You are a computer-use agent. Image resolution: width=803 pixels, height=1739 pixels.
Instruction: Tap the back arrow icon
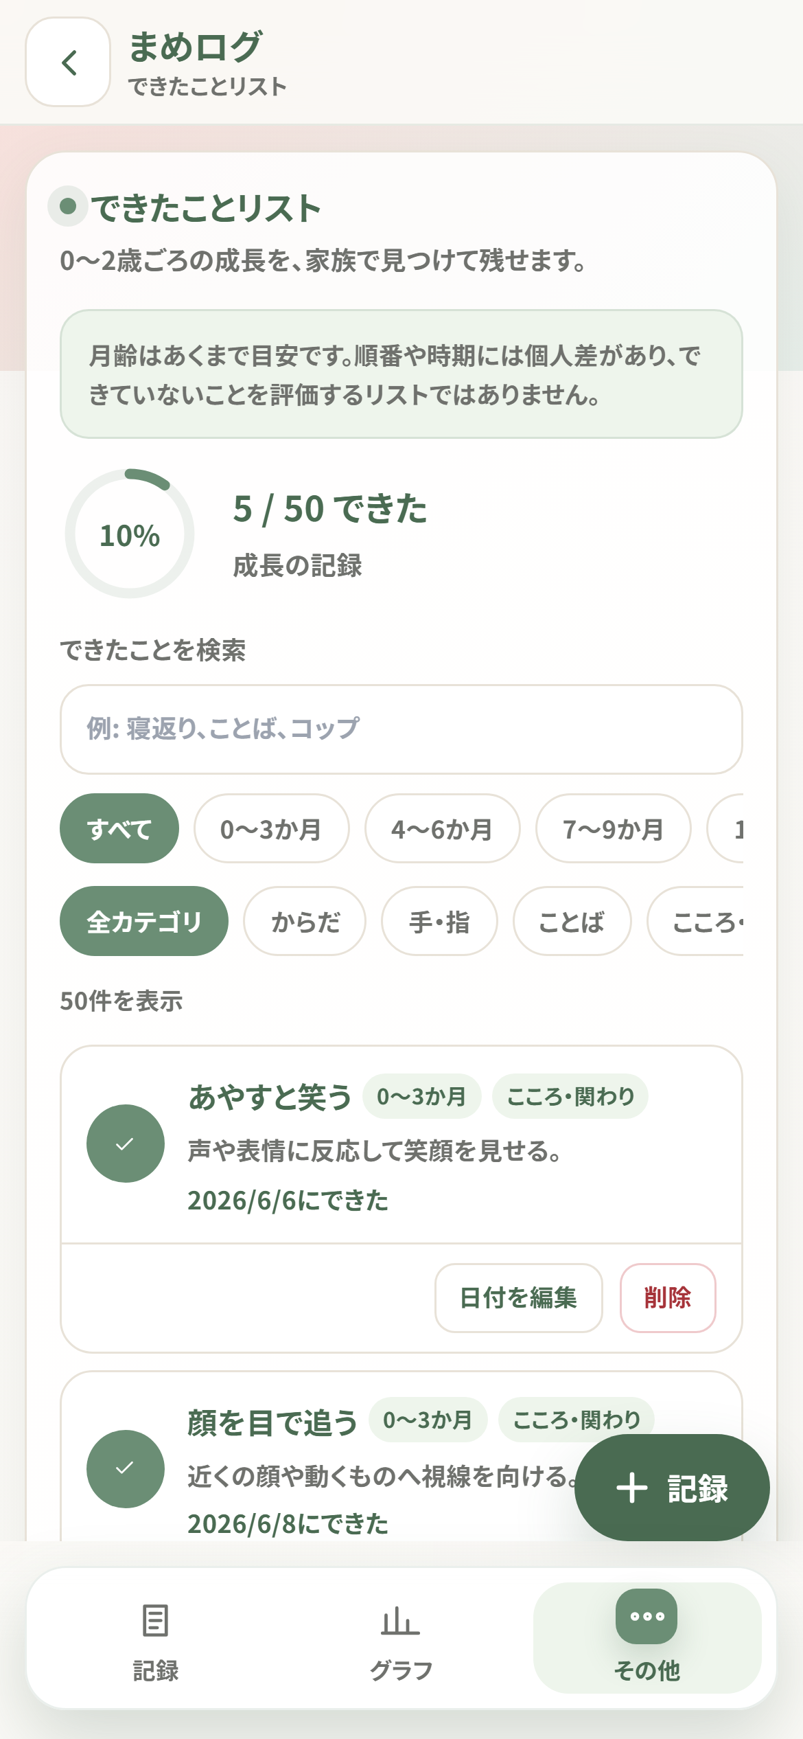pos(69,62)
